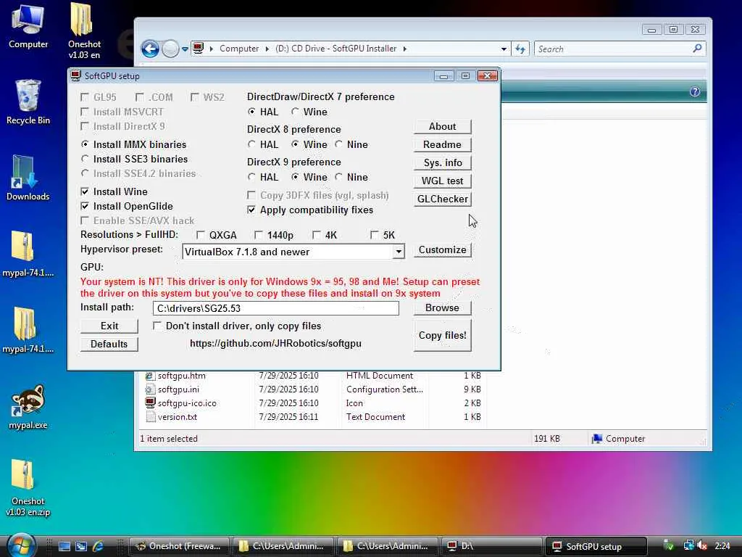Image resolution: width=742 pixels, height=557 pixels.
Task: Click the softgpu-ico.ico file icon
Action: click(x=150, y=403)
